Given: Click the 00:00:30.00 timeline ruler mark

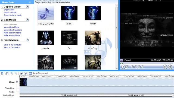Looking at the screenshot, I should point(33,76).
